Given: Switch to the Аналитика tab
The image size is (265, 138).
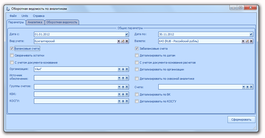Looking at the screenshot, I should tap(35, 22).
